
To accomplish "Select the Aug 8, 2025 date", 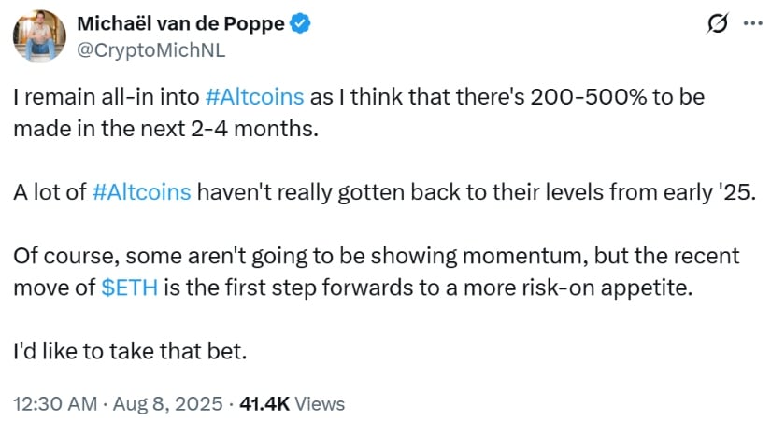I will tap(167, 404).
